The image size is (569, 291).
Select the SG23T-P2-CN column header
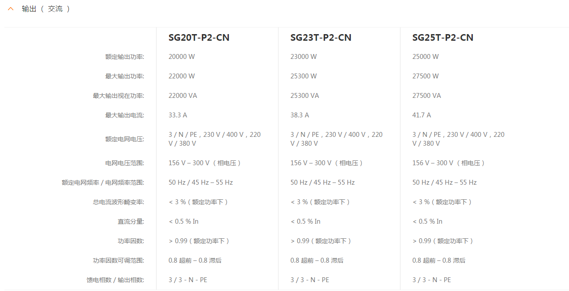321,38
